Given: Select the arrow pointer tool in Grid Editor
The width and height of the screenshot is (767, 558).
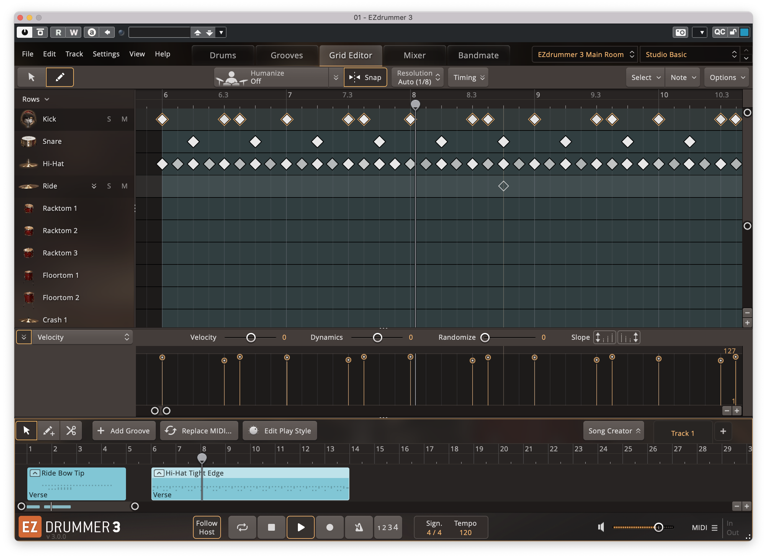Looking at the screenshot, I should pos(31,77).
